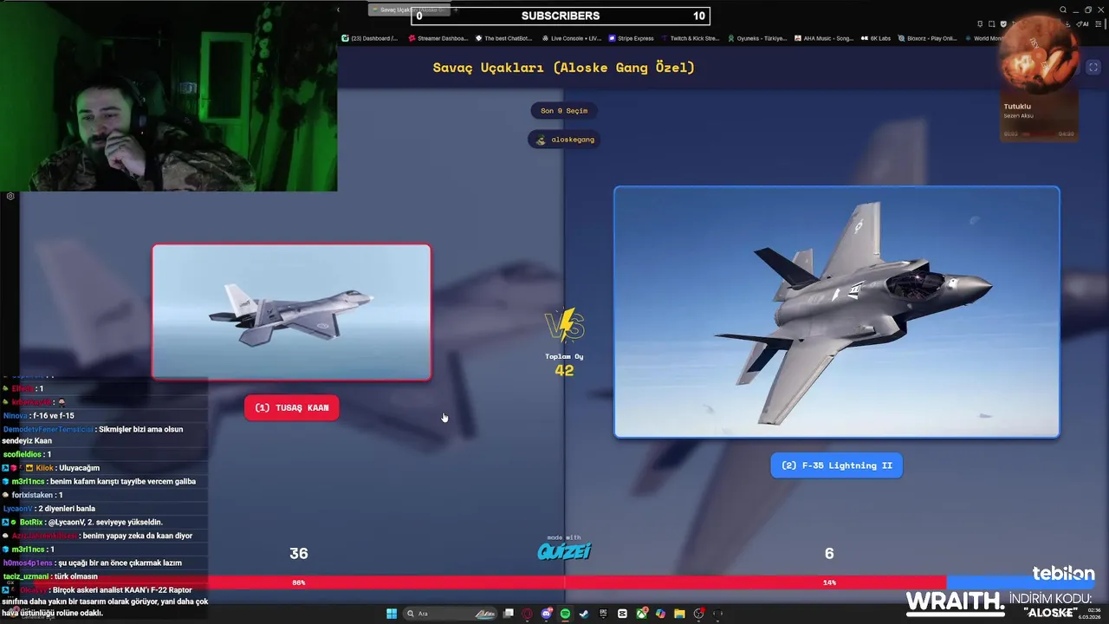This screenshot has height=624, width=1109.
Task: Click the Quizei logo
Action: [564, 550]
